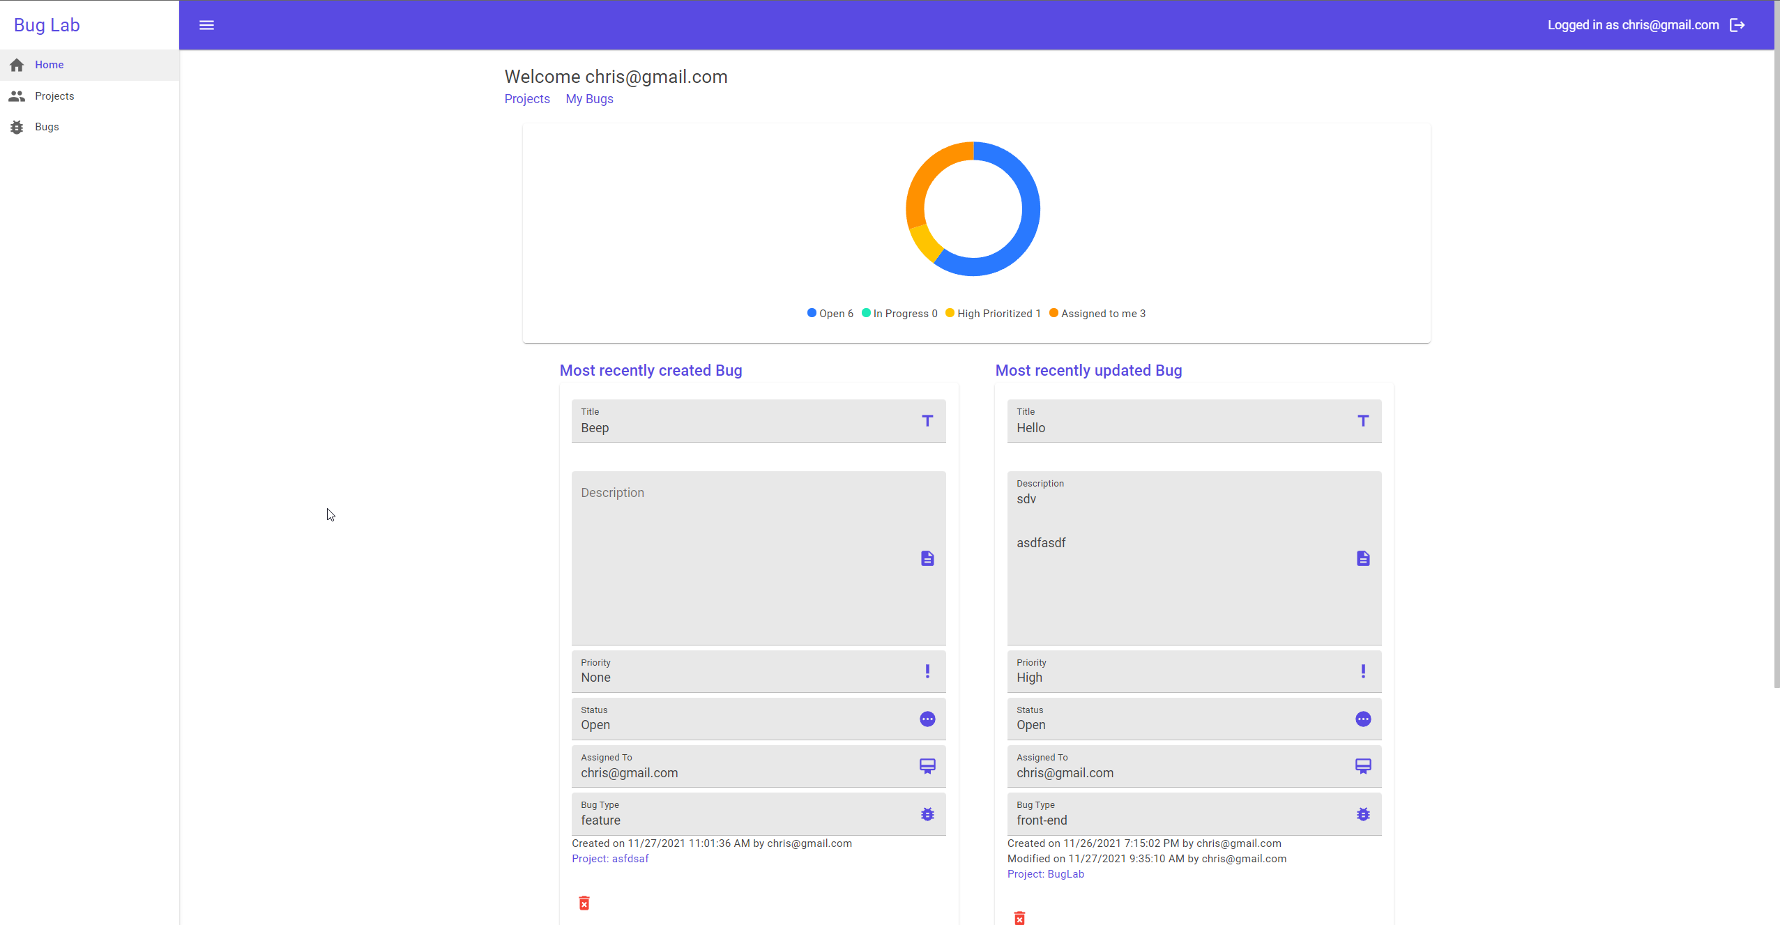Click the priority exclamation icon on Hello bug

1362,671
